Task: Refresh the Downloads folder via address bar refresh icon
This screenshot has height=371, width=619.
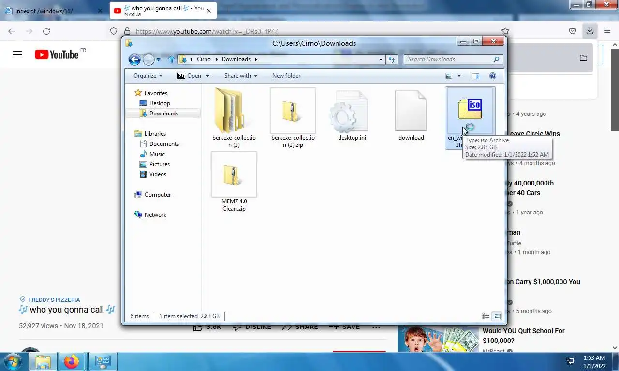Action: [x=392, y=59]
